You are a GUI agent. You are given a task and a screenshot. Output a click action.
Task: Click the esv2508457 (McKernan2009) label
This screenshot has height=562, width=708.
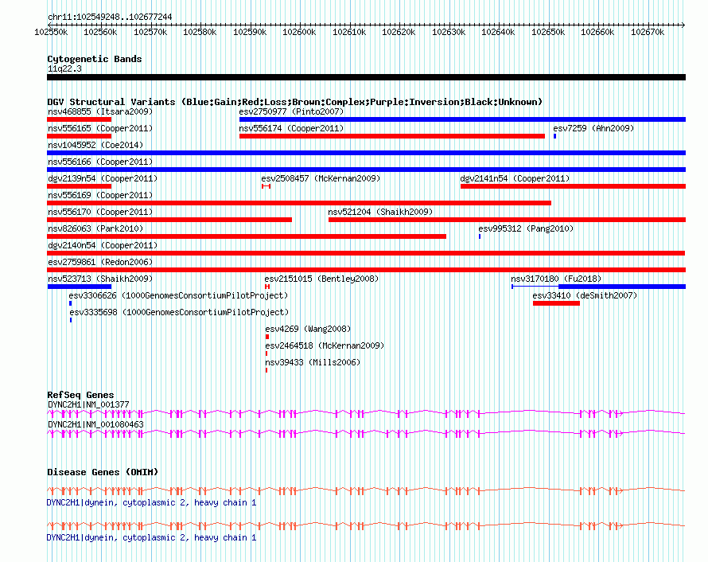(x=321, y=178)
